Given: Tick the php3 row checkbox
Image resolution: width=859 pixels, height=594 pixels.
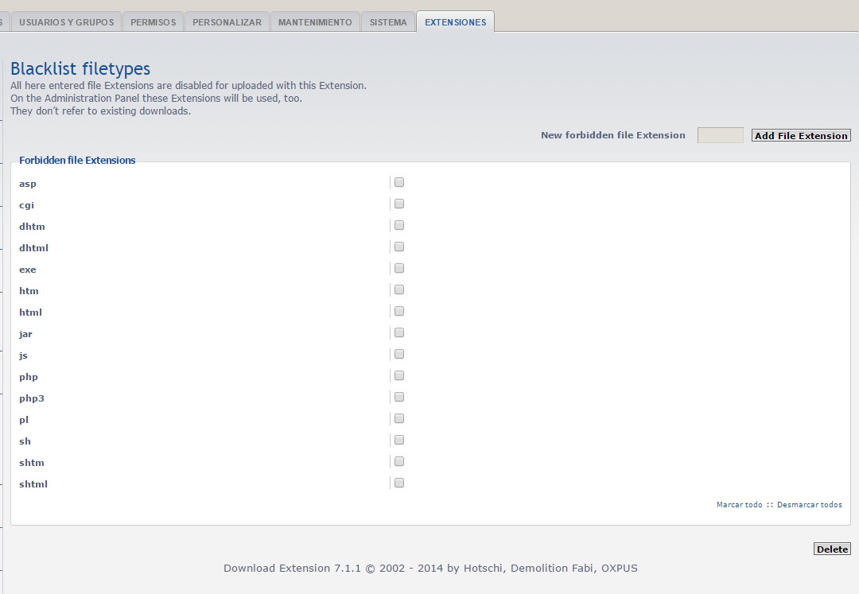Looking at the screenshot, I should 399,397.
